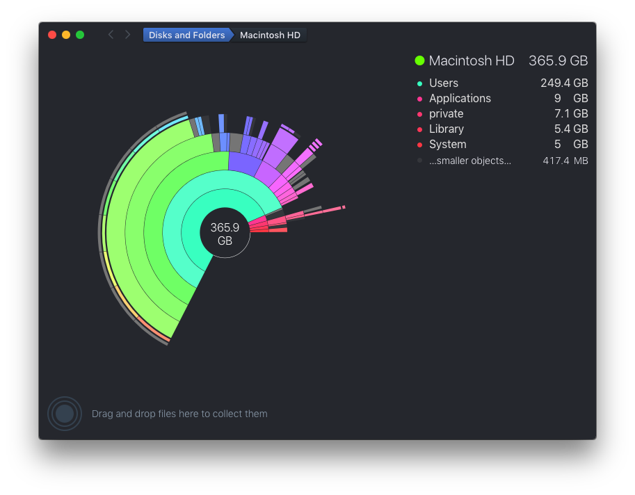Click the forward navigation arrow
Screen dimensions: 635x495
[127, 35]
